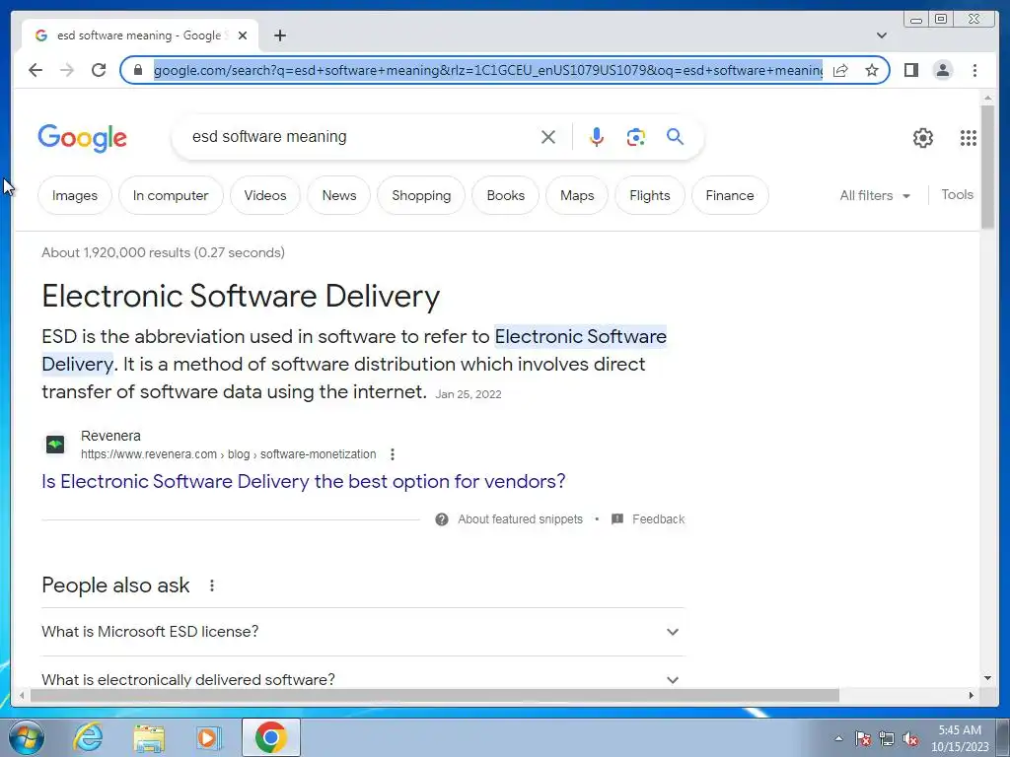This screenshot has width=1010, height=757.
Task: Switch to the Images filter
Action: coord(75,195)
